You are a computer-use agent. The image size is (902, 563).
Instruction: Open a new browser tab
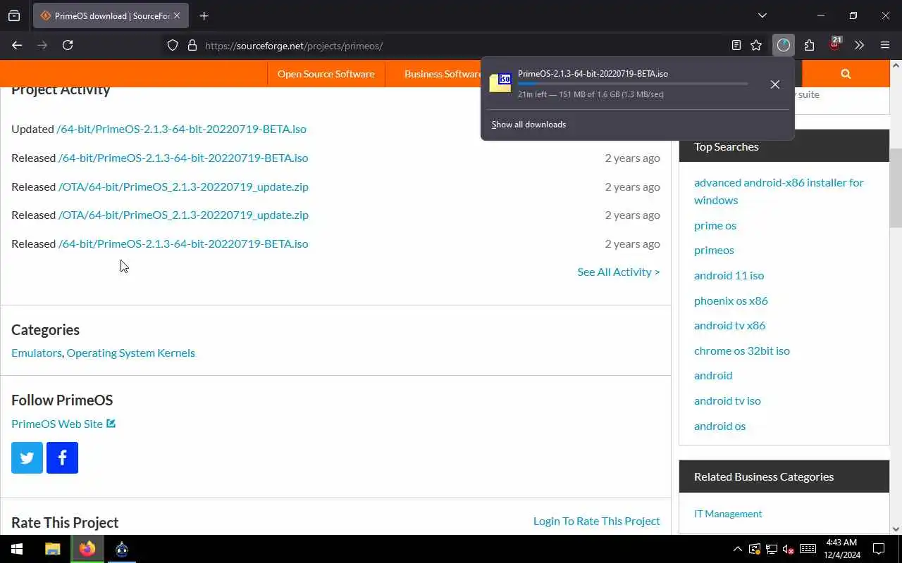coord(204,15)
